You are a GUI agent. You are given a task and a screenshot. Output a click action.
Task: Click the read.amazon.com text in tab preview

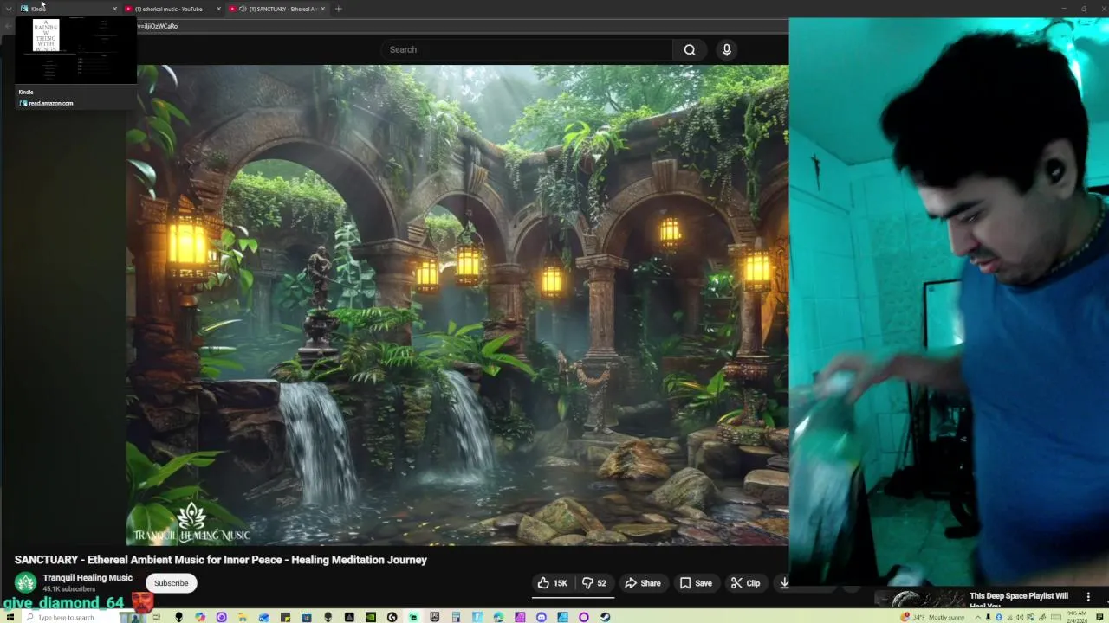click(51, 103)
